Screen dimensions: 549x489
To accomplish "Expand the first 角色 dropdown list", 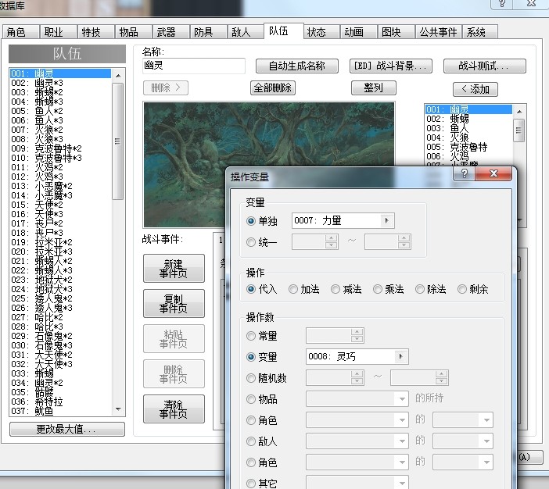I will pos(402,420).
